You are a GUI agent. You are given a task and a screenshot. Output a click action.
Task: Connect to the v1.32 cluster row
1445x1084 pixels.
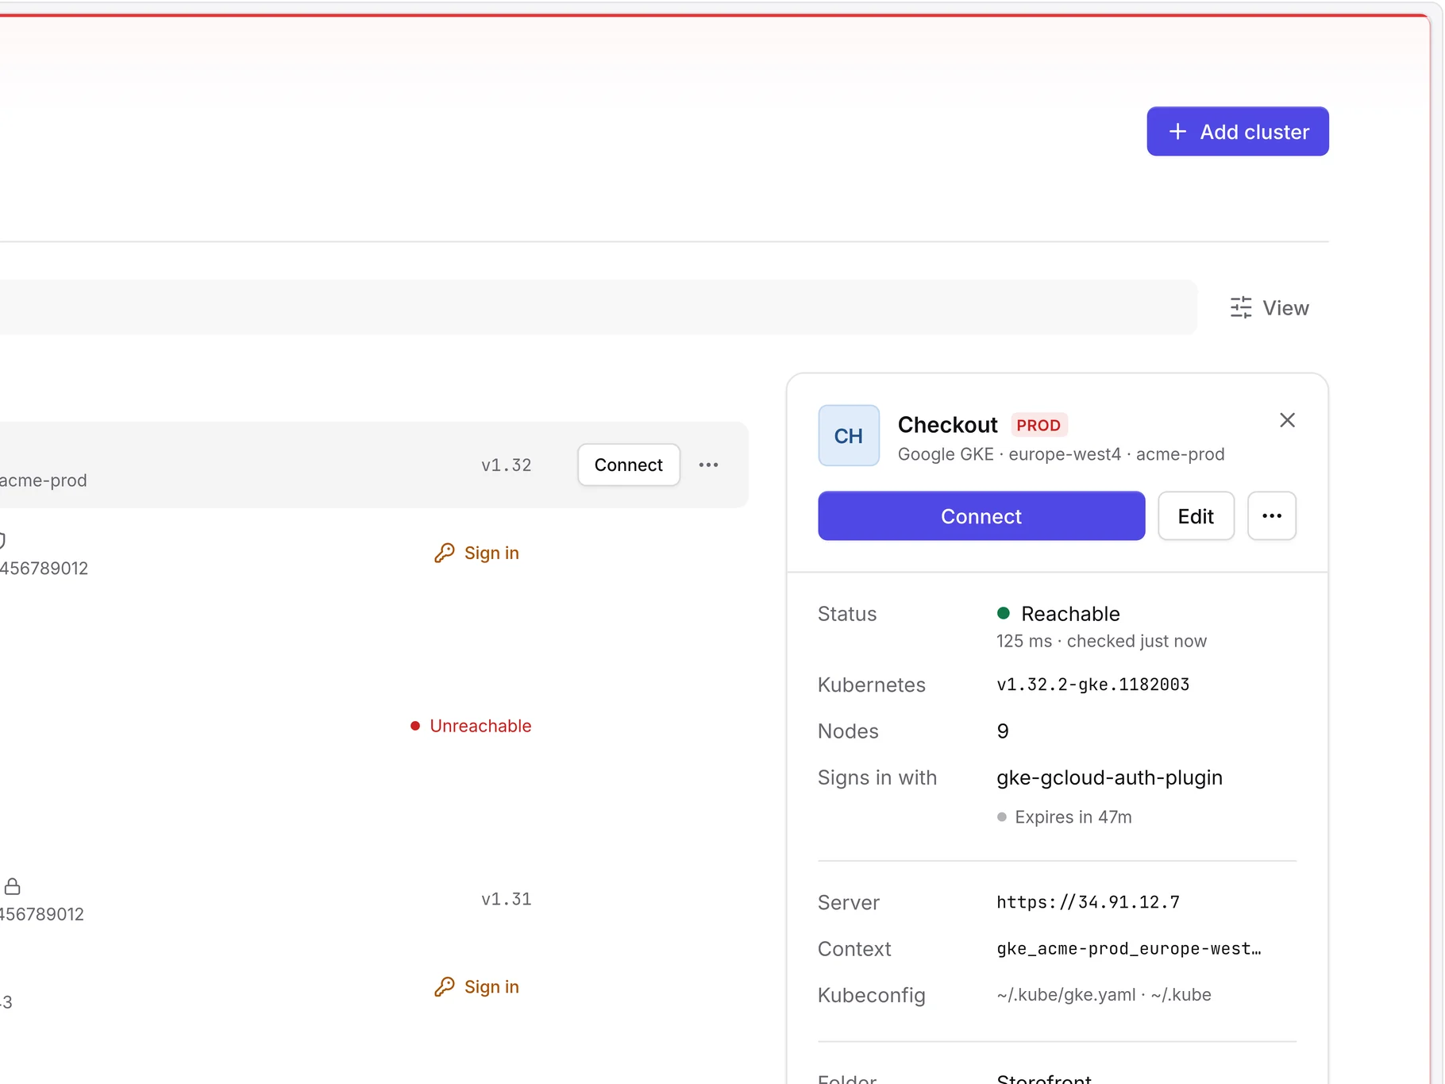(628, 465)
